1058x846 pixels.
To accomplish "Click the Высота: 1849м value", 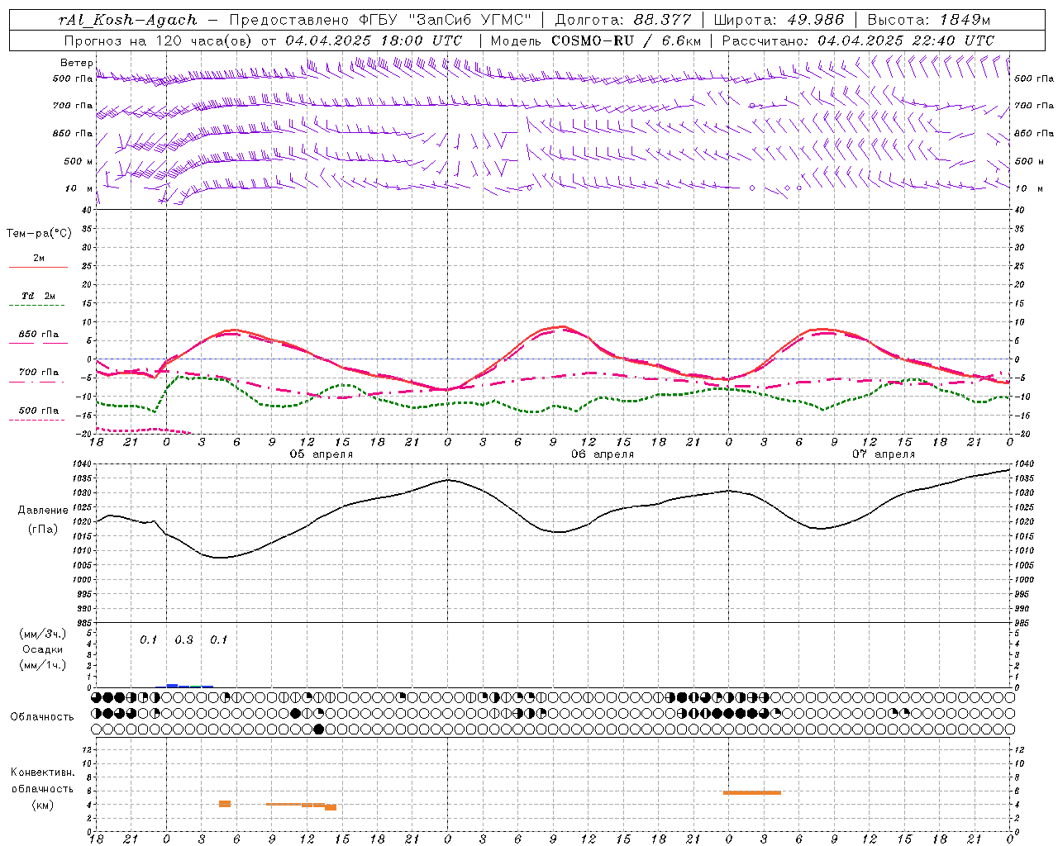I will point(928,20).
